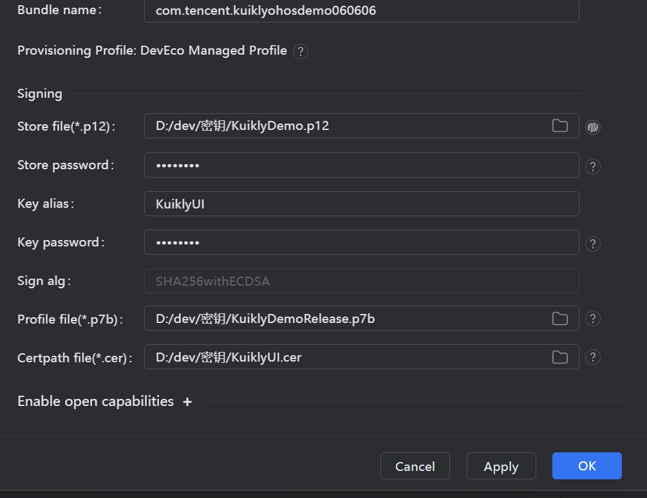Open help icon for Certpath file
647x498 pixels.
(592, 357)
